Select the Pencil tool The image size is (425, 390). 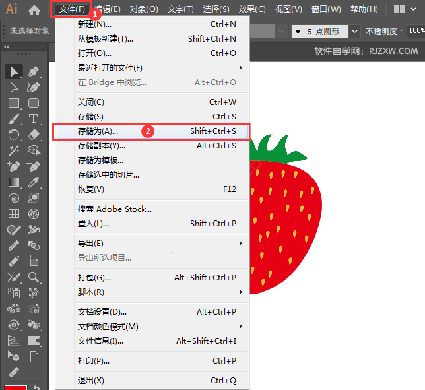[x=14, y=261]
